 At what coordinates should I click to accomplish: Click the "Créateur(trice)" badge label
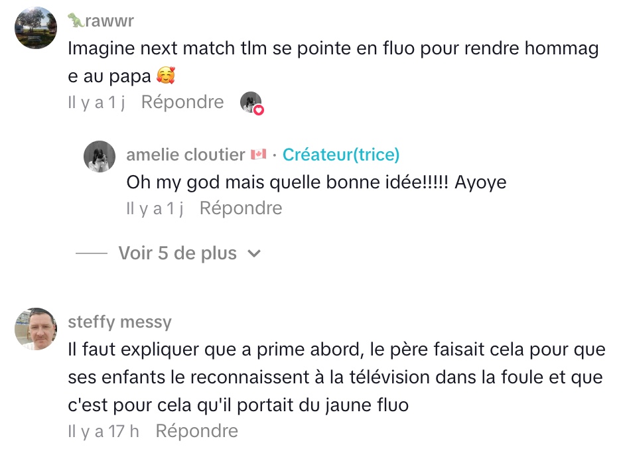[x=341, y=155]
